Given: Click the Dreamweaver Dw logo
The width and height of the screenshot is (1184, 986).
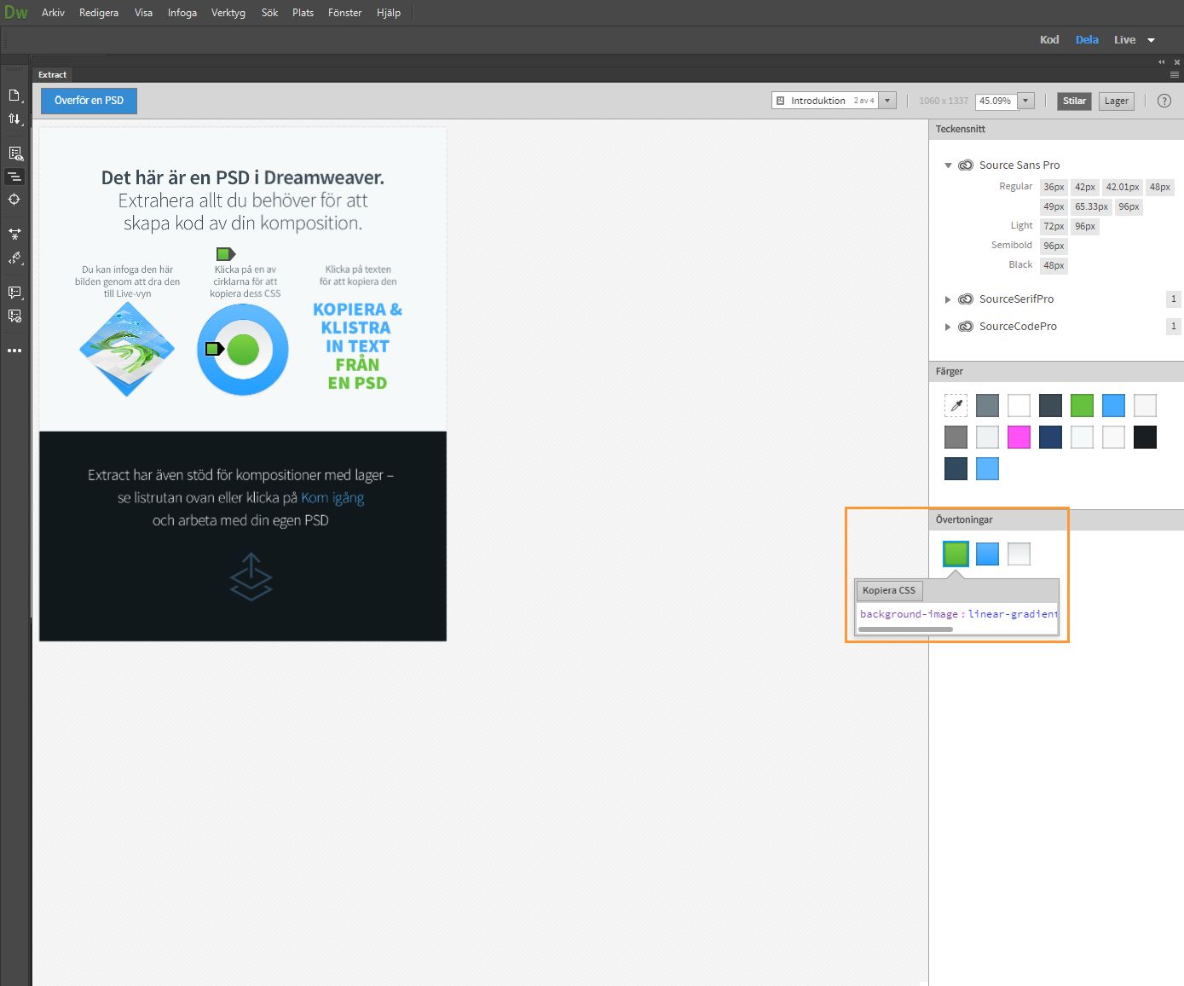Looking at the screenshot, I should pos(16,13).
